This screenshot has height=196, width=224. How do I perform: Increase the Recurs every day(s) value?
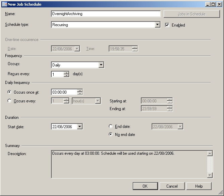point(66,73)
